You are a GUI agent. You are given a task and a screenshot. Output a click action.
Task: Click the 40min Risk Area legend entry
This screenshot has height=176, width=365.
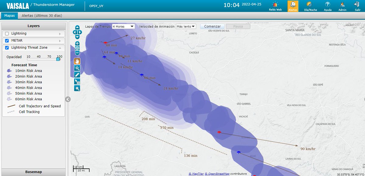24,88
